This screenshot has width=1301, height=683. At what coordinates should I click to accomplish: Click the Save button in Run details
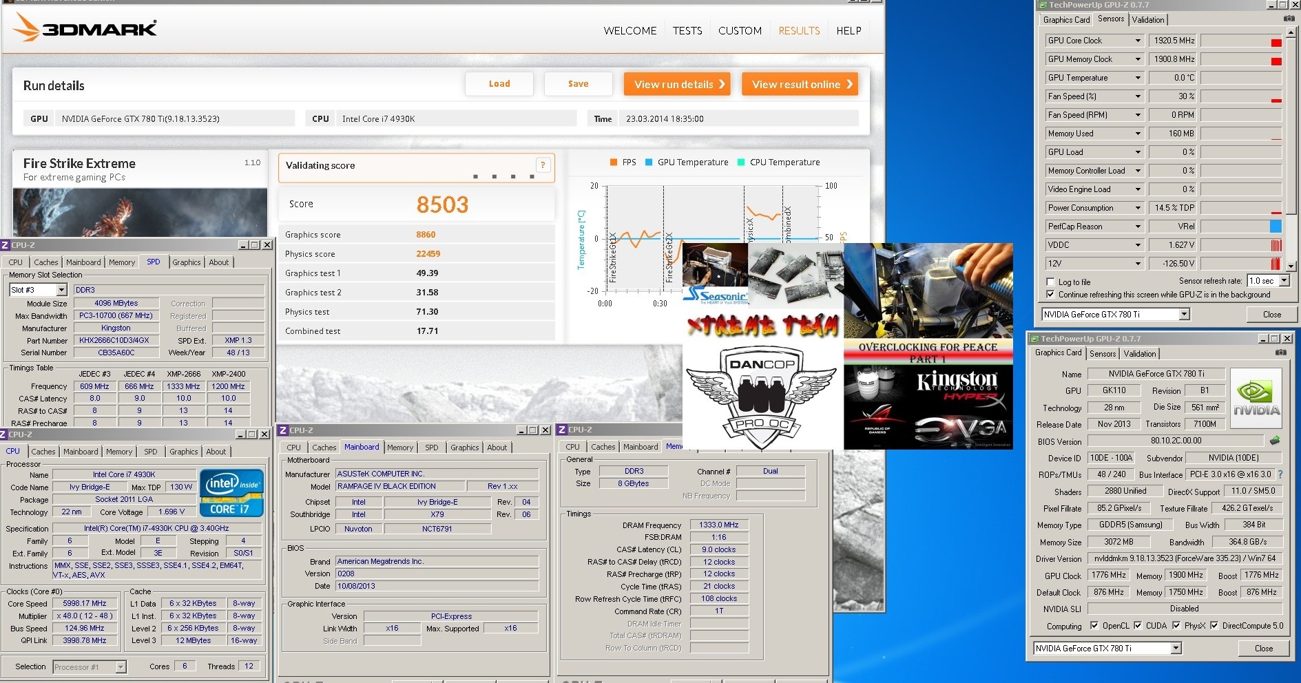[x=578, y=84]
